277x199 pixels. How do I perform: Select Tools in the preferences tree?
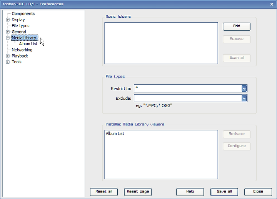point(17,62)
